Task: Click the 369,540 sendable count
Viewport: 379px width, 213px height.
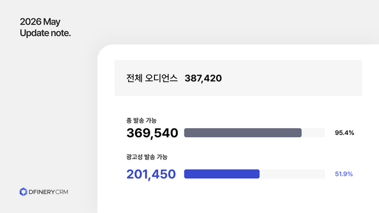Action: click(152, 133)
